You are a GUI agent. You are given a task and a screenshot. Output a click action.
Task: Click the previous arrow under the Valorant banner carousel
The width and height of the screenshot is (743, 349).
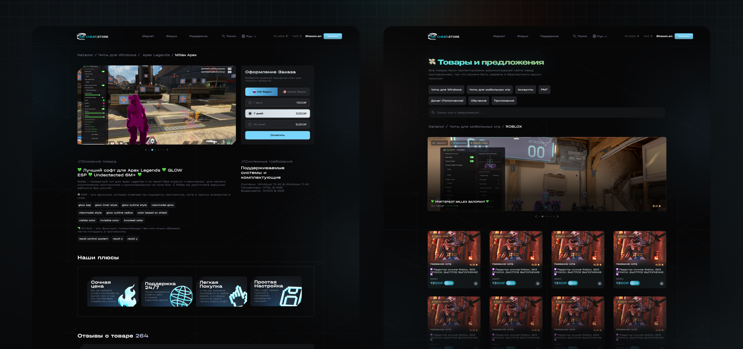pos(536,216)
